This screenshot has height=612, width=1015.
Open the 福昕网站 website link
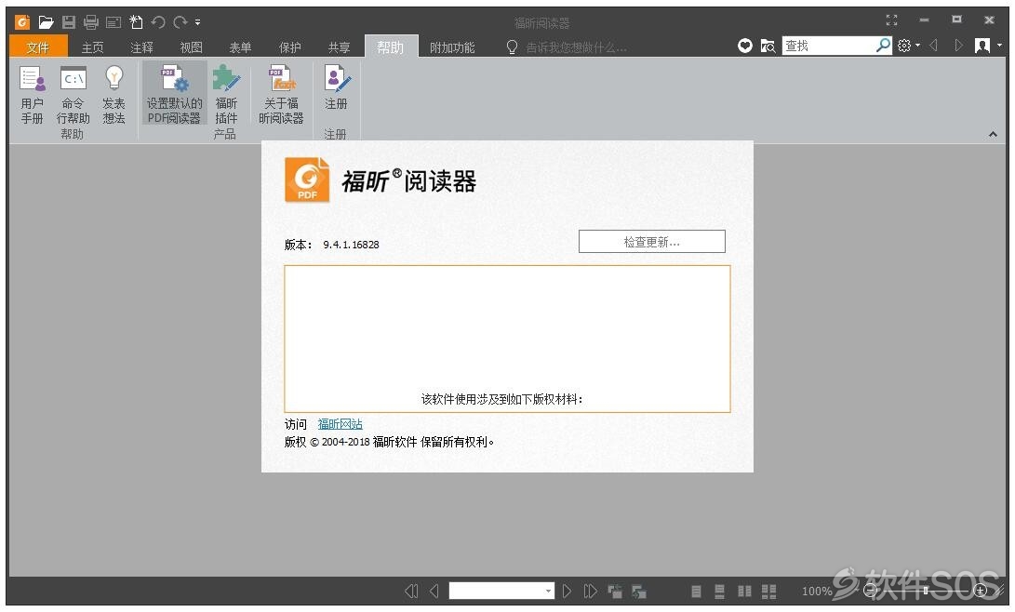pyautogui.click(x=340, y=424)
